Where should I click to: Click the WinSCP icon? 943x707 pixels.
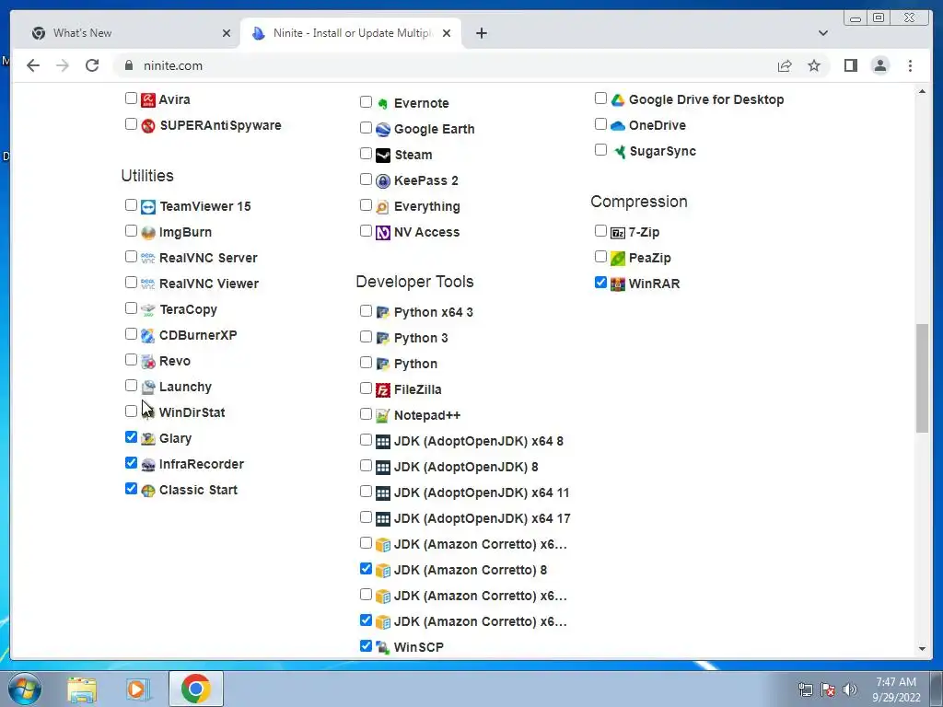click(x=383, y=647)
